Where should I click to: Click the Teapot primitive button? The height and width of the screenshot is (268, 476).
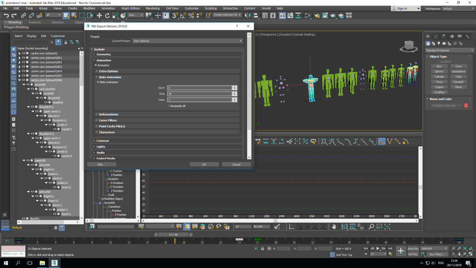click(x=439, y=87)
